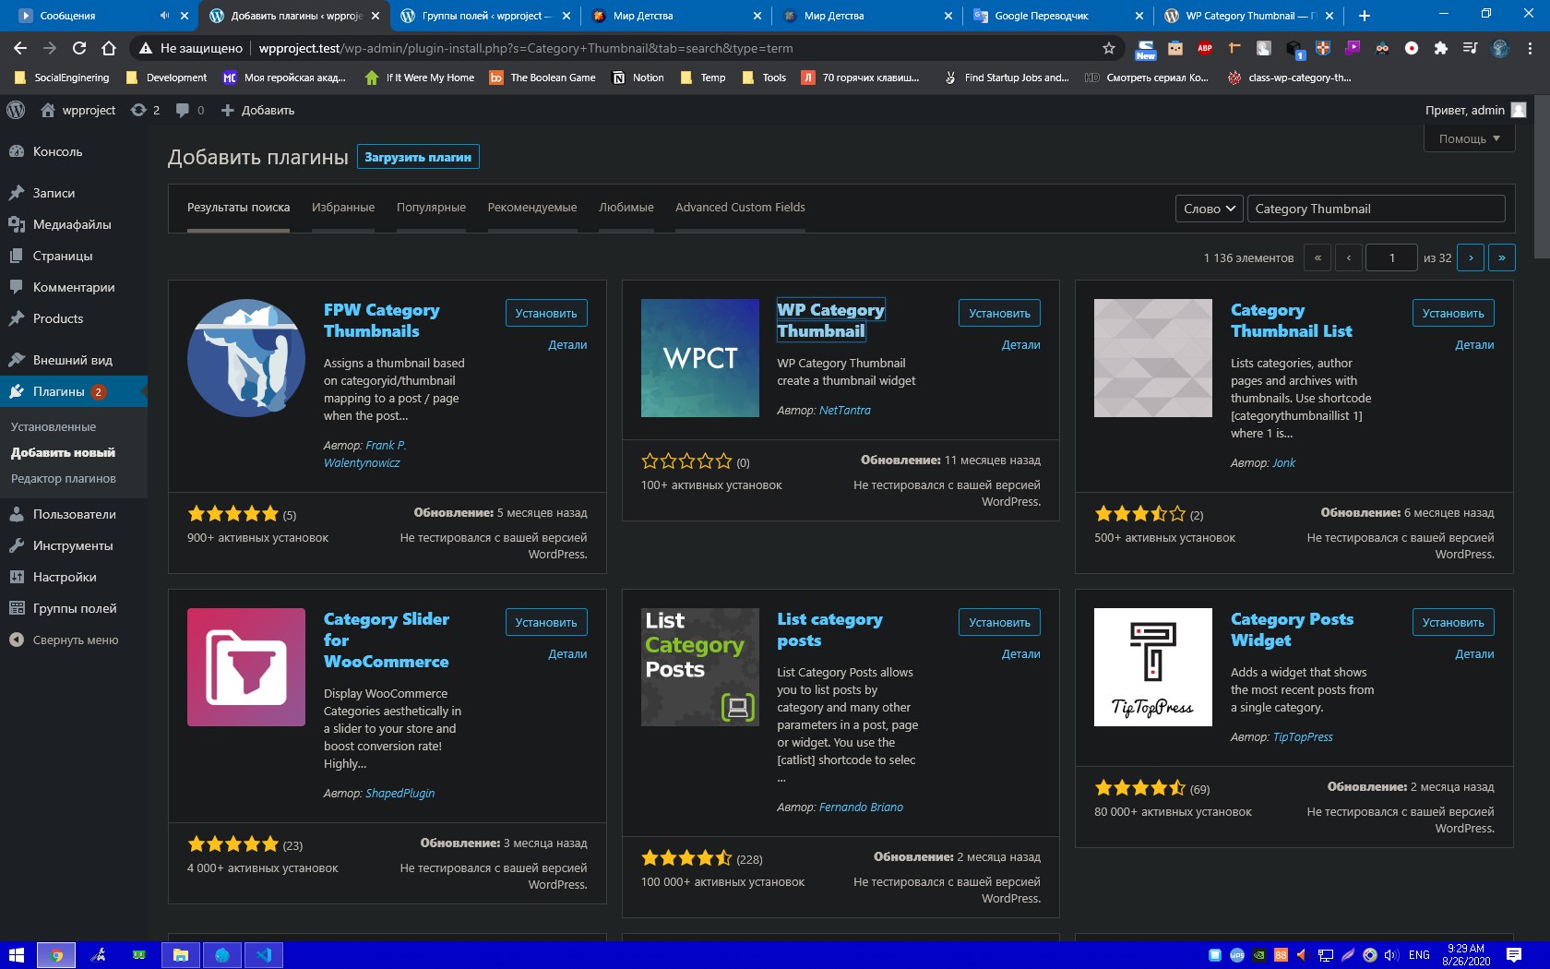Click the TipTopPress plugin thumbnail
The image size is (1550, 969).
point(1153,667)
